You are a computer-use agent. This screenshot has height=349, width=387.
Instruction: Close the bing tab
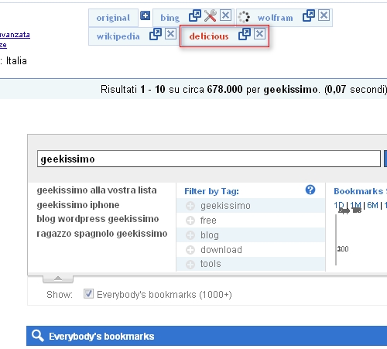225,15
